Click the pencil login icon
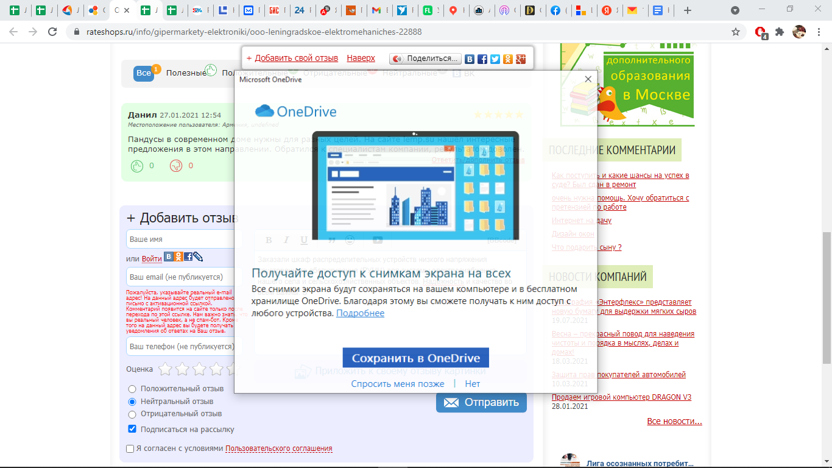 tap(198, 257)
